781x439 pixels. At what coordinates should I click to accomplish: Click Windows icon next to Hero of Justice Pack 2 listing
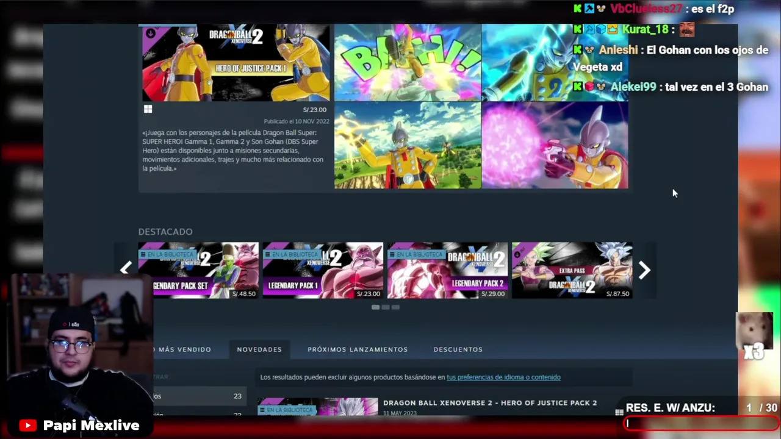tap(619, 412)
